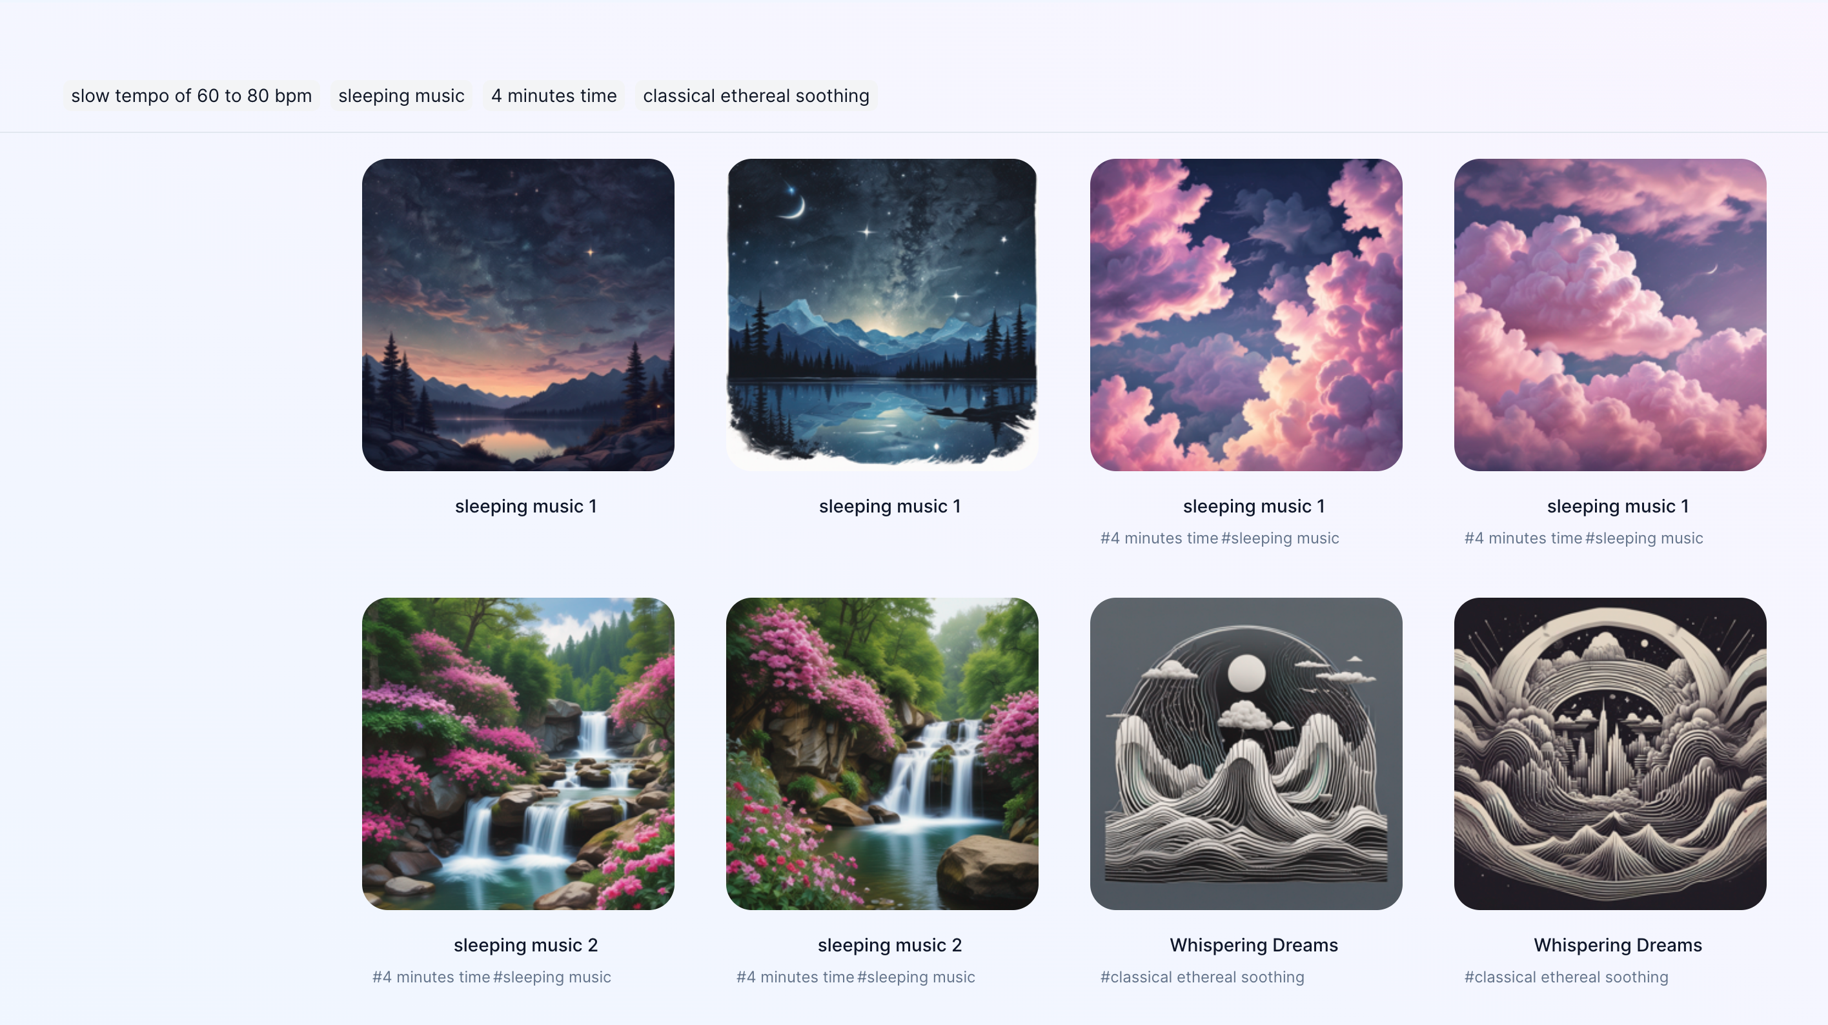Click 'sleeping music 2' title under first waterfall
Image resolution: width=1828 pixels, height=1025 pixels.
click(x=526, y=946)
